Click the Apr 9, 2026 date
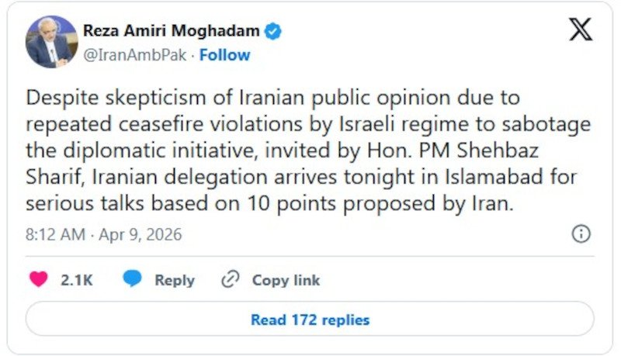Image resolution: width=621 pixels, height=356 pixels. coord(141,234)
